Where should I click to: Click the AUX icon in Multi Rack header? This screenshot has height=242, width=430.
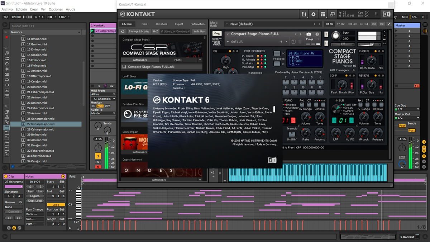coord(382,24)
